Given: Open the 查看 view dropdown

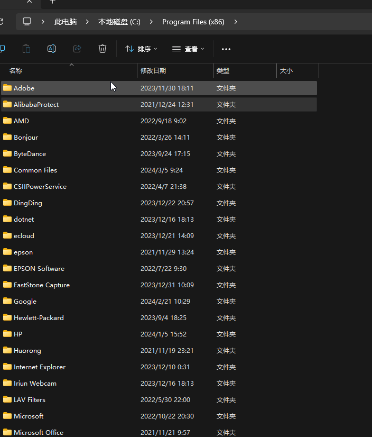Looking at the screenshot, I should [188, 49].
